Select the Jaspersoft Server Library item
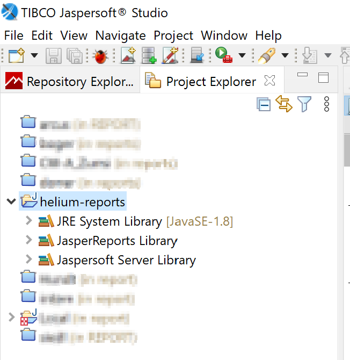Image resolution: width=350 pixels, height=360 pixels. (126, 260)
